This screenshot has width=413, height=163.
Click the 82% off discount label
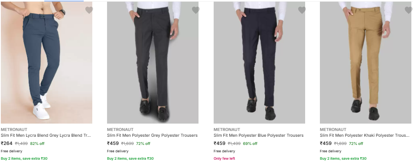point(37,144)
